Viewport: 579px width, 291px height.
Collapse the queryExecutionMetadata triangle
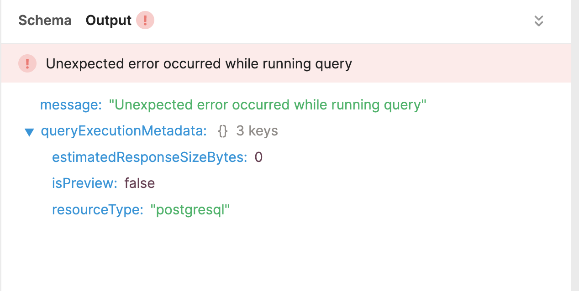(x=30, y=132)
